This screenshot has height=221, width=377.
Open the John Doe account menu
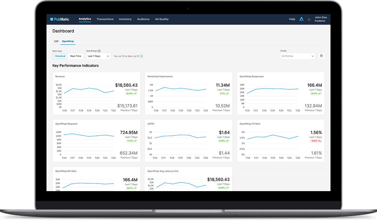coord(320,19)
